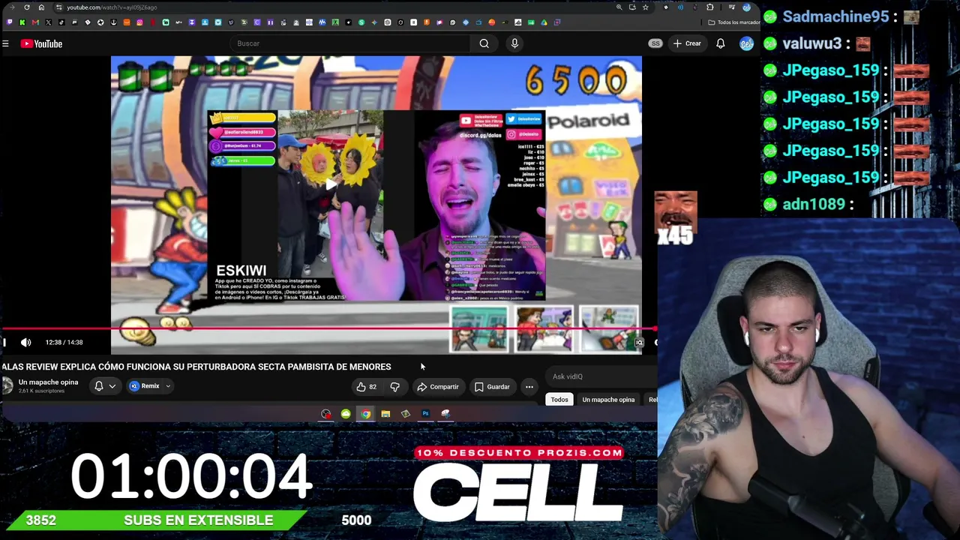960x540 pixels.
Task: Click the valuwu3 chat username
Action: tap(812, 43)
